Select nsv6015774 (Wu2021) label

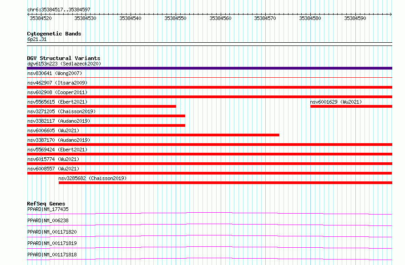click(53, 159)
